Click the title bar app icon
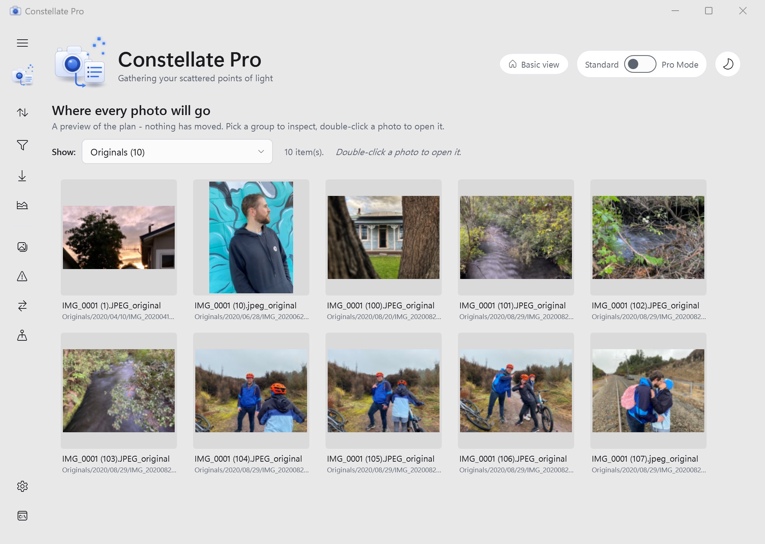765x544 pixels. (x=15, y=11)
